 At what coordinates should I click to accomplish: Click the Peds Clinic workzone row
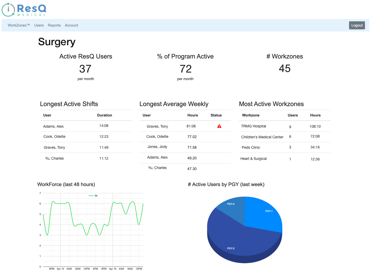[251, 147]
